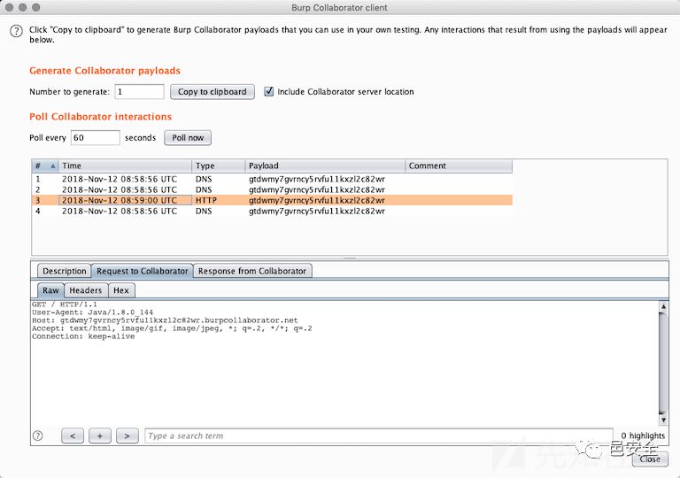Viewport: 680px width, 478px height.
Task: Click the window close traffic light
Action: [x=9, y=7]
